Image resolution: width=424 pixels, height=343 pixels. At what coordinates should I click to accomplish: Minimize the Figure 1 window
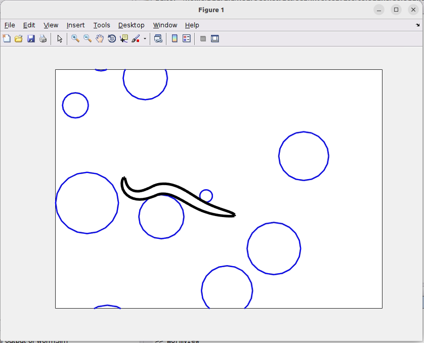(x=379, y=10)
